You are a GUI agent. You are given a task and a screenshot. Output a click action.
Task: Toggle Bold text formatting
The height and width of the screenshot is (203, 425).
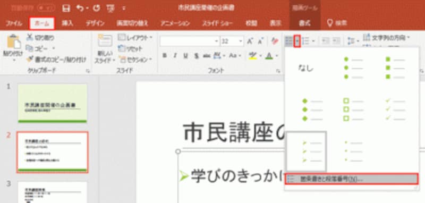pos(164,56)
